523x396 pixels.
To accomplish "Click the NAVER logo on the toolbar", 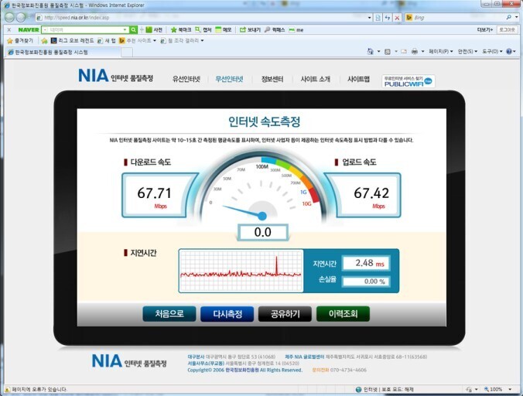I will pos(29,29).
